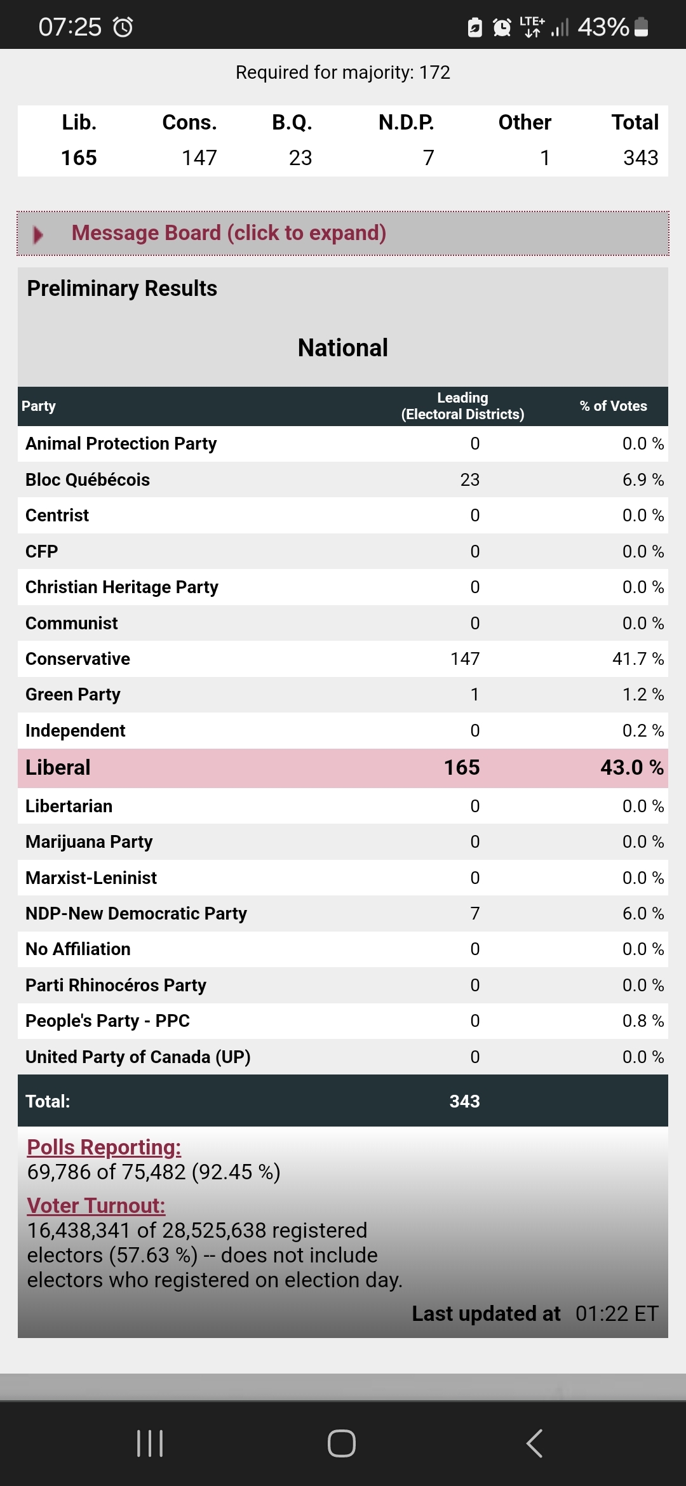Select the Bloc Québécois row

coord(343,479)
